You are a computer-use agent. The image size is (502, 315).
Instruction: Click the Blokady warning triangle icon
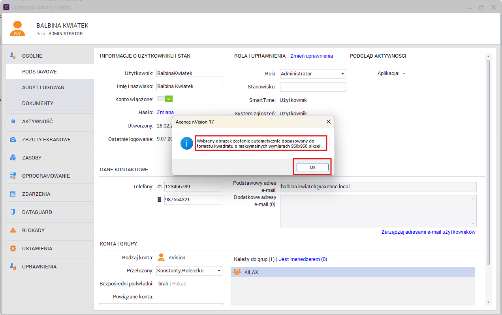[x=13, y=230]
